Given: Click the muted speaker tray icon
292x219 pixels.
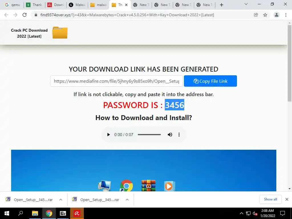Looking at the screenshot, I should [255, 213].
